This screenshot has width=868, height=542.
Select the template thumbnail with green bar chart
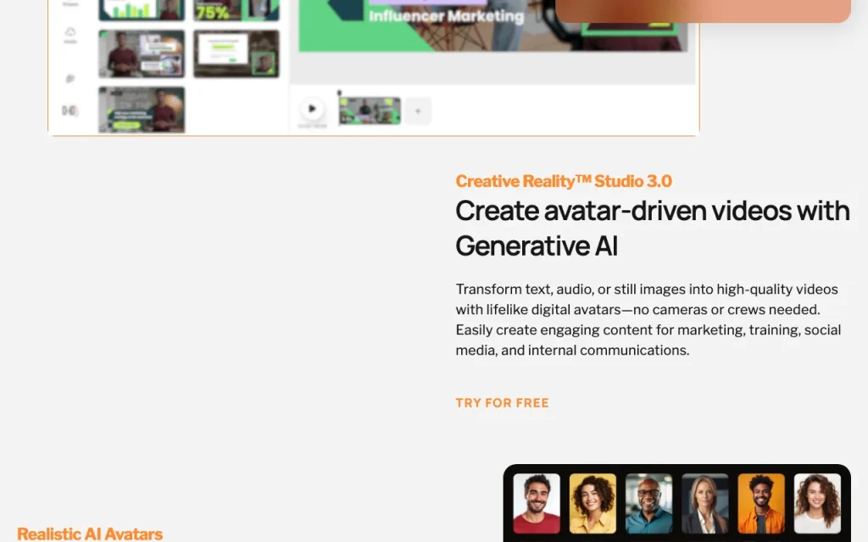tap(142, 10)
